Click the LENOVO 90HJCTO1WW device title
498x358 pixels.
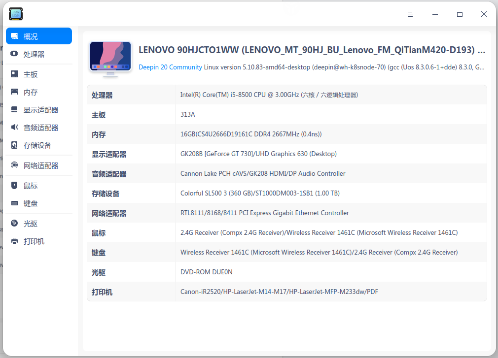[x=312, y=50]
